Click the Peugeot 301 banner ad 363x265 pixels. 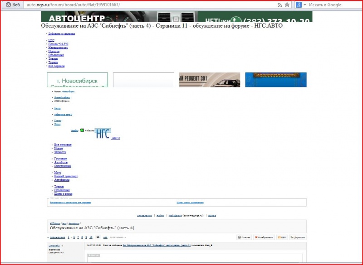[210, 80]
